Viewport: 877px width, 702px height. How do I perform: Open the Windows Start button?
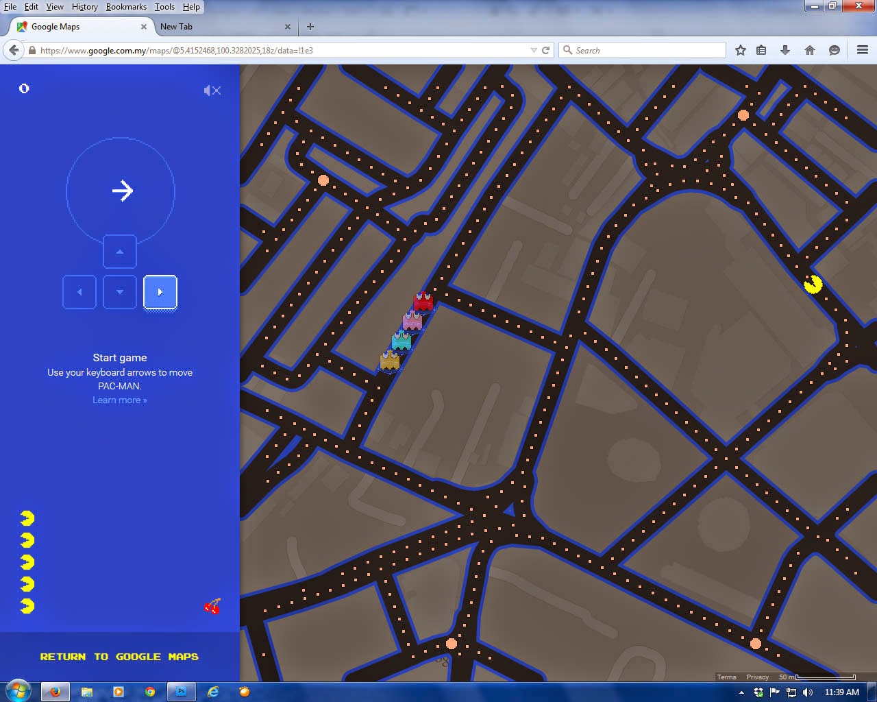[x=18, y=691]
